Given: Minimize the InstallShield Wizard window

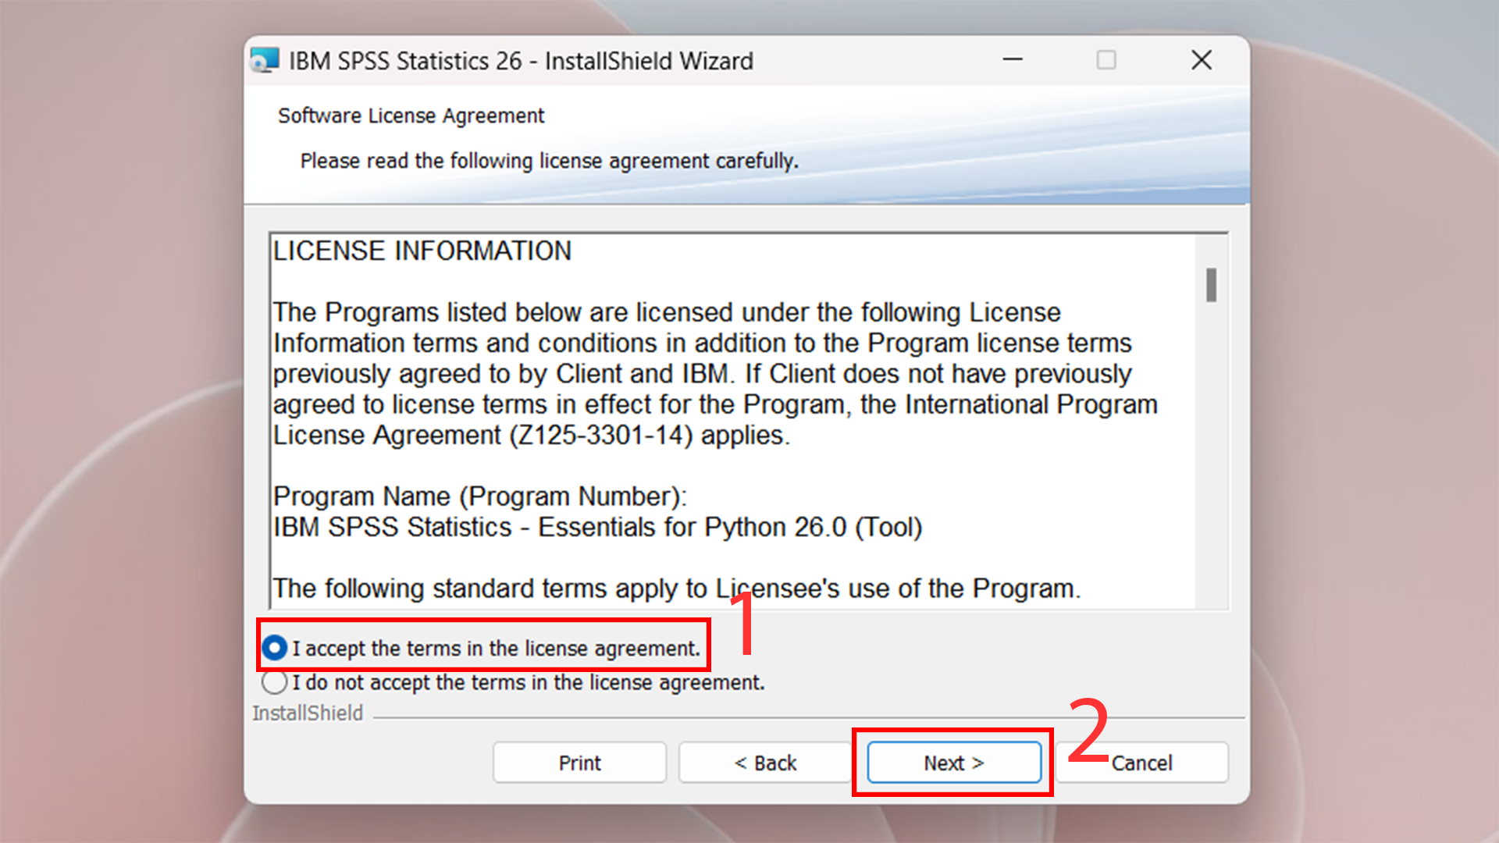Looking at the screenshot, I should click(x=1013, y=60).
